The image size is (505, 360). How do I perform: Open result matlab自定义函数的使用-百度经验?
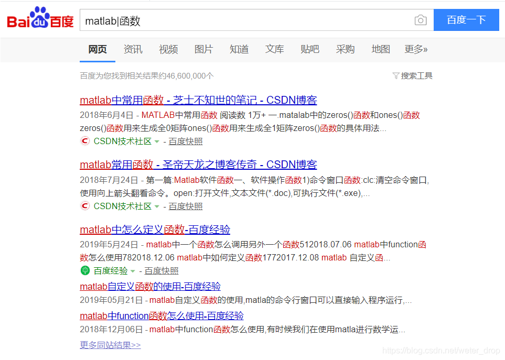pyautogui.click(x=150, y=286)
